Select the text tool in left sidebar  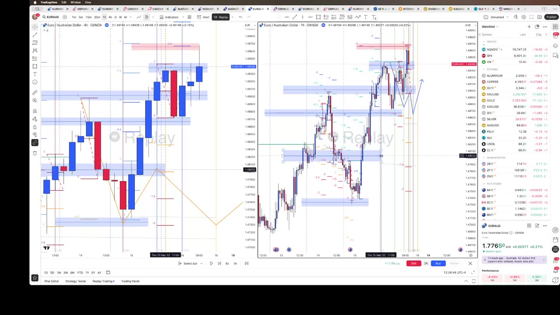coord(35,74)
